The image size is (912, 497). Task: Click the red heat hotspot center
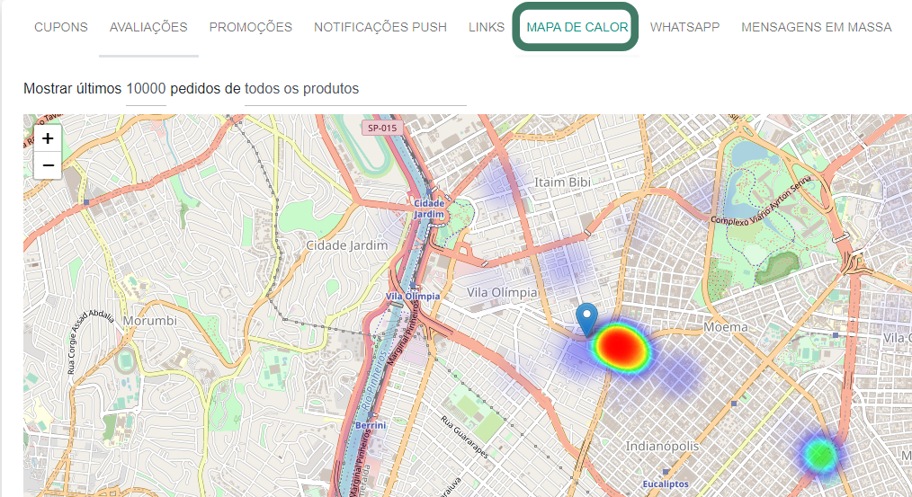[617, 345]
